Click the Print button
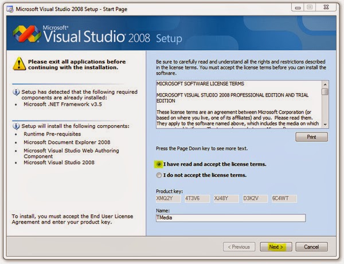Viewport: 344px width, 264px height. [311, 137]
